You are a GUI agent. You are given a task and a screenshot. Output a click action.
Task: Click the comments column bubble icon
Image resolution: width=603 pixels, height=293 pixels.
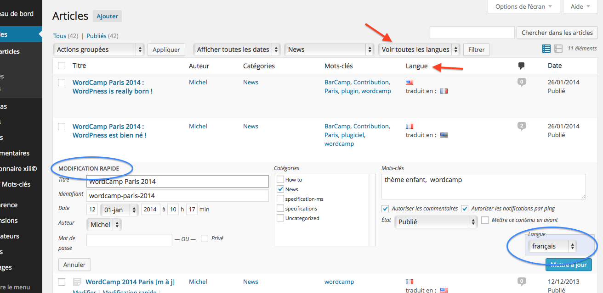click(x=521, y=66)
